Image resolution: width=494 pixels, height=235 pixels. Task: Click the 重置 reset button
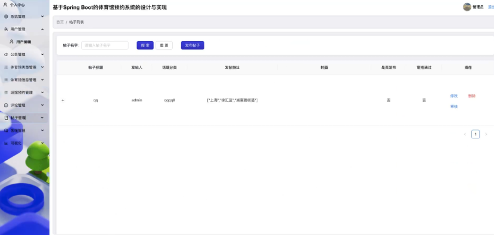pyautogui.click(x=164, y=45)
